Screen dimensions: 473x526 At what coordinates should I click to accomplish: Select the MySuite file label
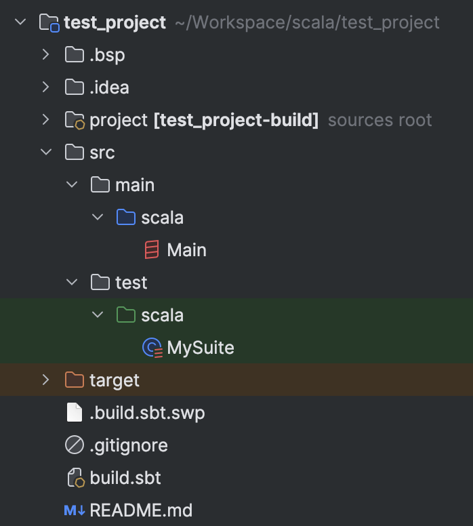click(201, 348)
